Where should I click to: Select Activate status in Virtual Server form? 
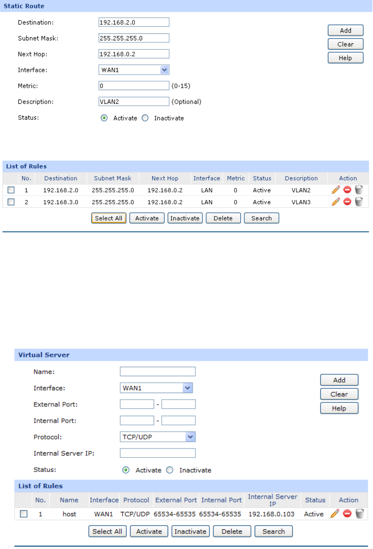coord(126,470)
